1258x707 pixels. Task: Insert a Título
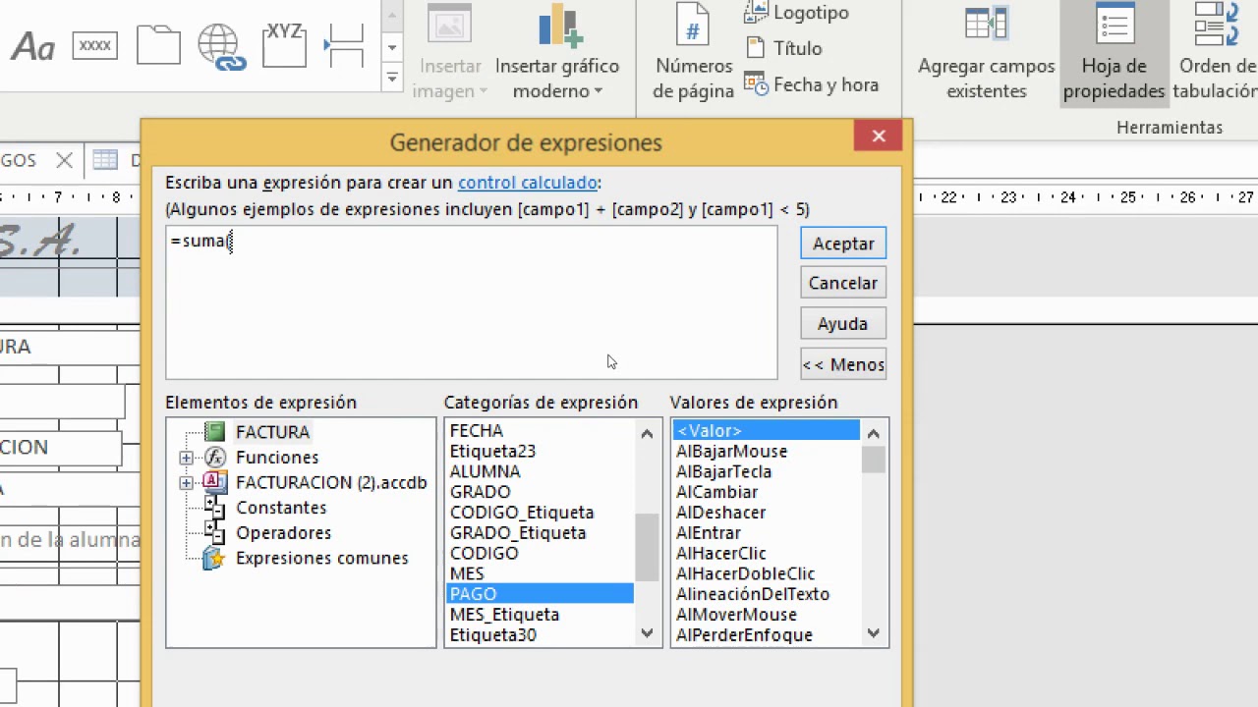(783, 48)
